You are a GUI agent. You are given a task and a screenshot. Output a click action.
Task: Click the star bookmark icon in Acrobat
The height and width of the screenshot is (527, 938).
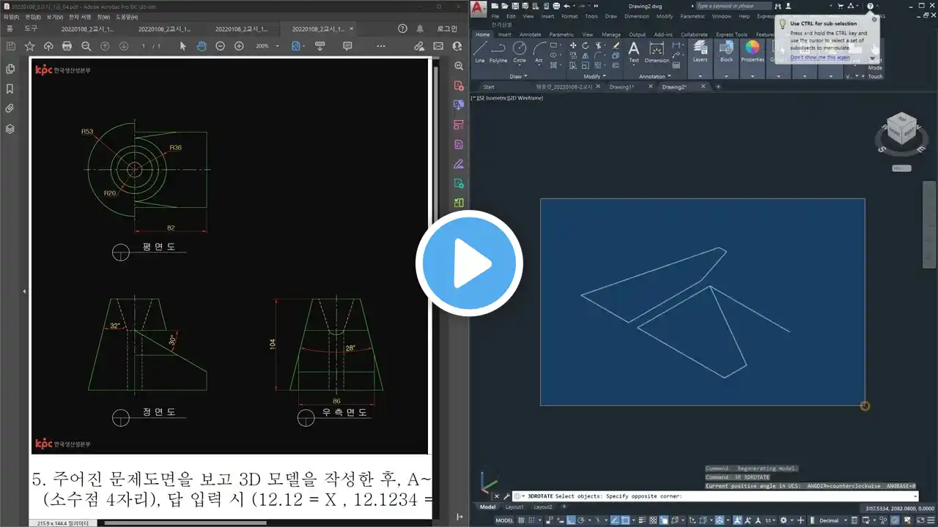tap(29, 46)
